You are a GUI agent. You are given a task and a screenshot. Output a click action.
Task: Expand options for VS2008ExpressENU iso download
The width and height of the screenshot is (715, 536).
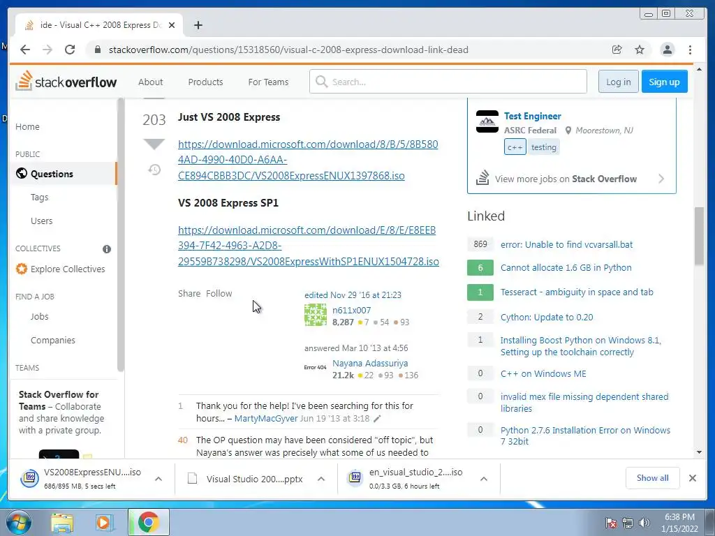(x=159, y=479)
